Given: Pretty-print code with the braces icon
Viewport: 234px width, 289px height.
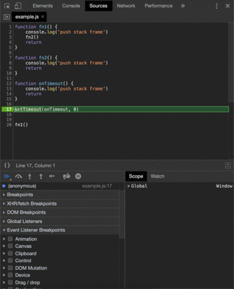Looking at the screenshot, I should [7, 166].
